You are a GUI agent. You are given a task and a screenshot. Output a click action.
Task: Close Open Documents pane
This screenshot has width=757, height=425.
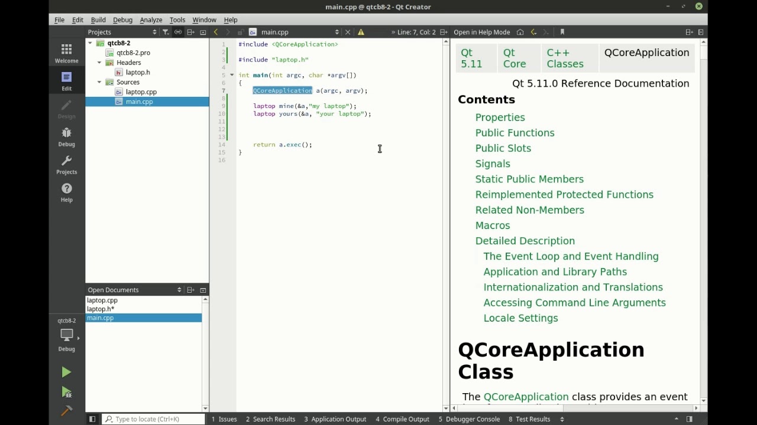pos(203,290)
